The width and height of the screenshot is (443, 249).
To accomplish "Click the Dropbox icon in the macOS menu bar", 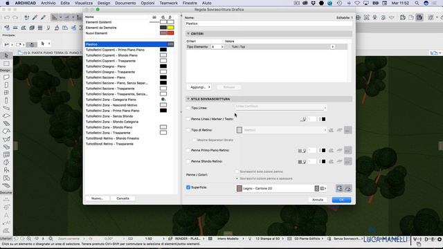I will coord(313,3).
